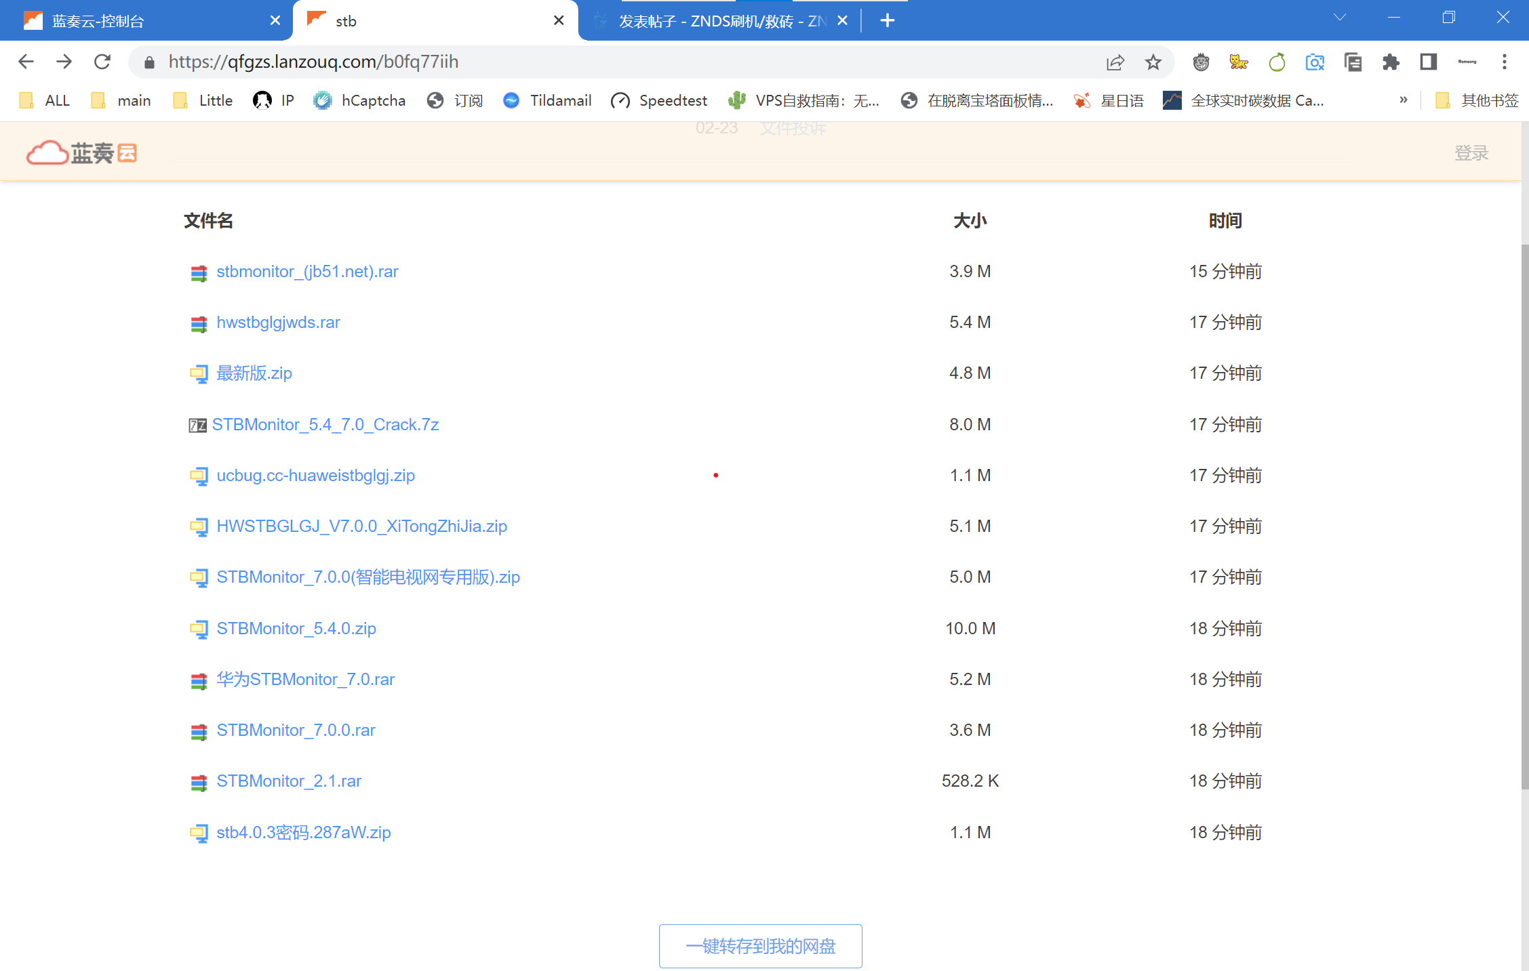
Task: Click the copy-pages extension icon
Action: coord(1353,62)
